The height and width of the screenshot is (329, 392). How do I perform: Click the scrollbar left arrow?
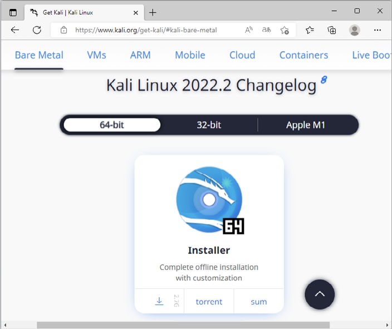point(5,325)
